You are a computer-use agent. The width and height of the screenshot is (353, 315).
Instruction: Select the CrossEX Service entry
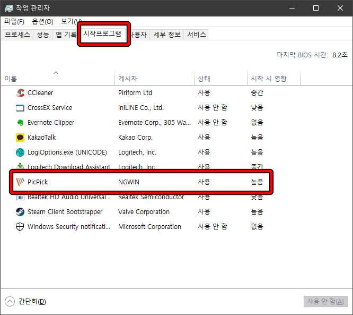(x=50, y=108)
